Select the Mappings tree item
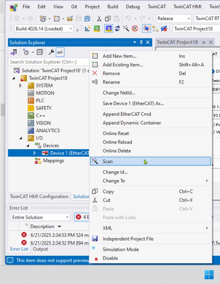Image resolution: width=220 pixels, height=284 pixels. coord(53,161)
